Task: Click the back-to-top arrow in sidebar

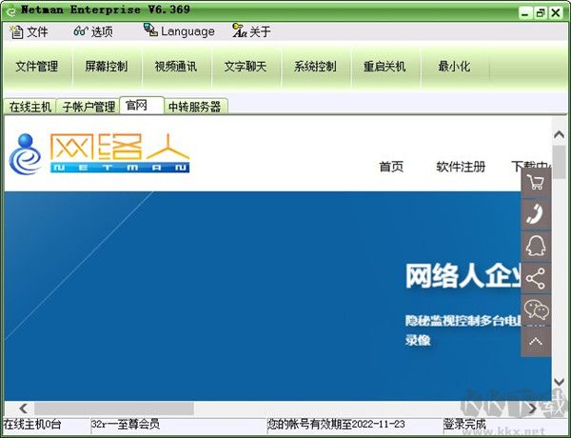Action: click(536, 341)
